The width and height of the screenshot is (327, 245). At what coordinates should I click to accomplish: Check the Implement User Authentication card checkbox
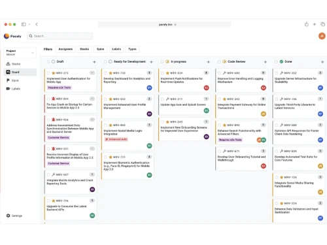click(x=48, y=73)
